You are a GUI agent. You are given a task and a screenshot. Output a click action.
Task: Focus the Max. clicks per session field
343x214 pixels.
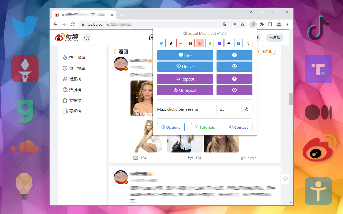click(229, 109)
